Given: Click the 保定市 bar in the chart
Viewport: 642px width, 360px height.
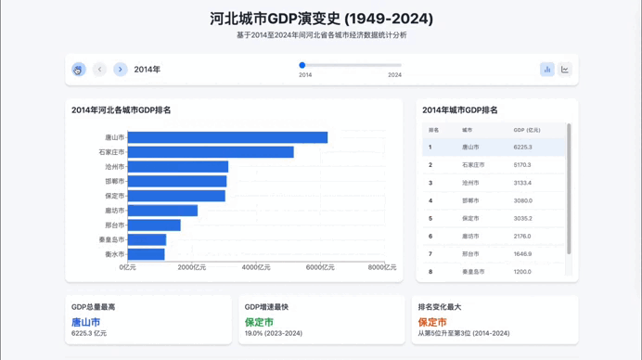Looking at the screenshot, I should tap(176, 196).
